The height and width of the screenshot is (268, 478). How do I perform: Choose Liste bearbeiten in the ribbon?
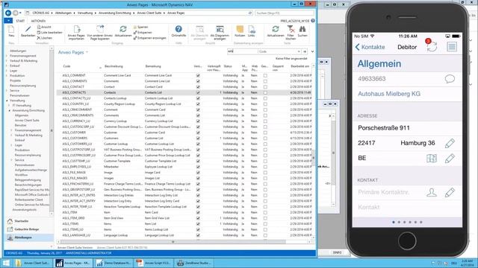click(49, 33)
